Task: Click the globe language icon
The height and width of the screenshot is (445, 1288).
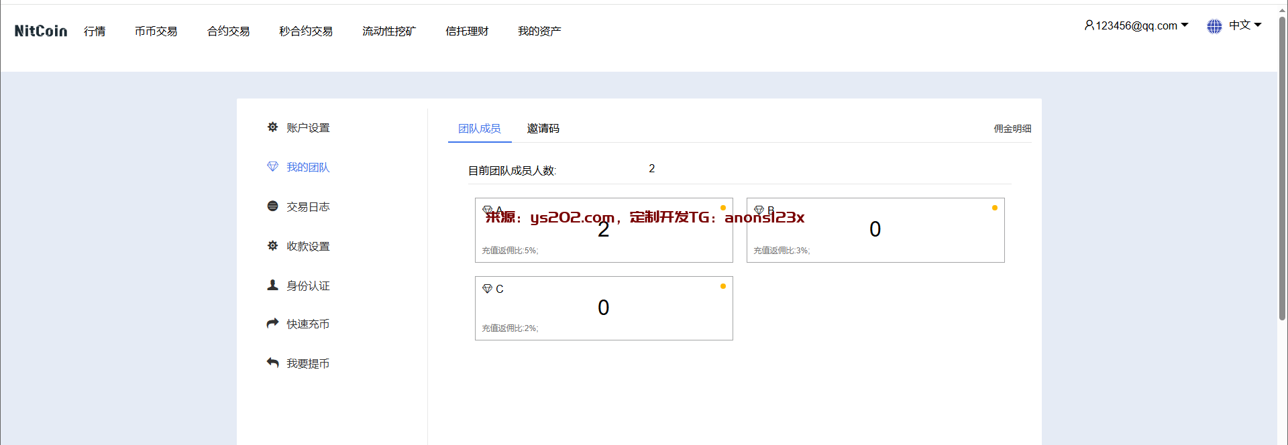Action: [x=1214, y=26]
